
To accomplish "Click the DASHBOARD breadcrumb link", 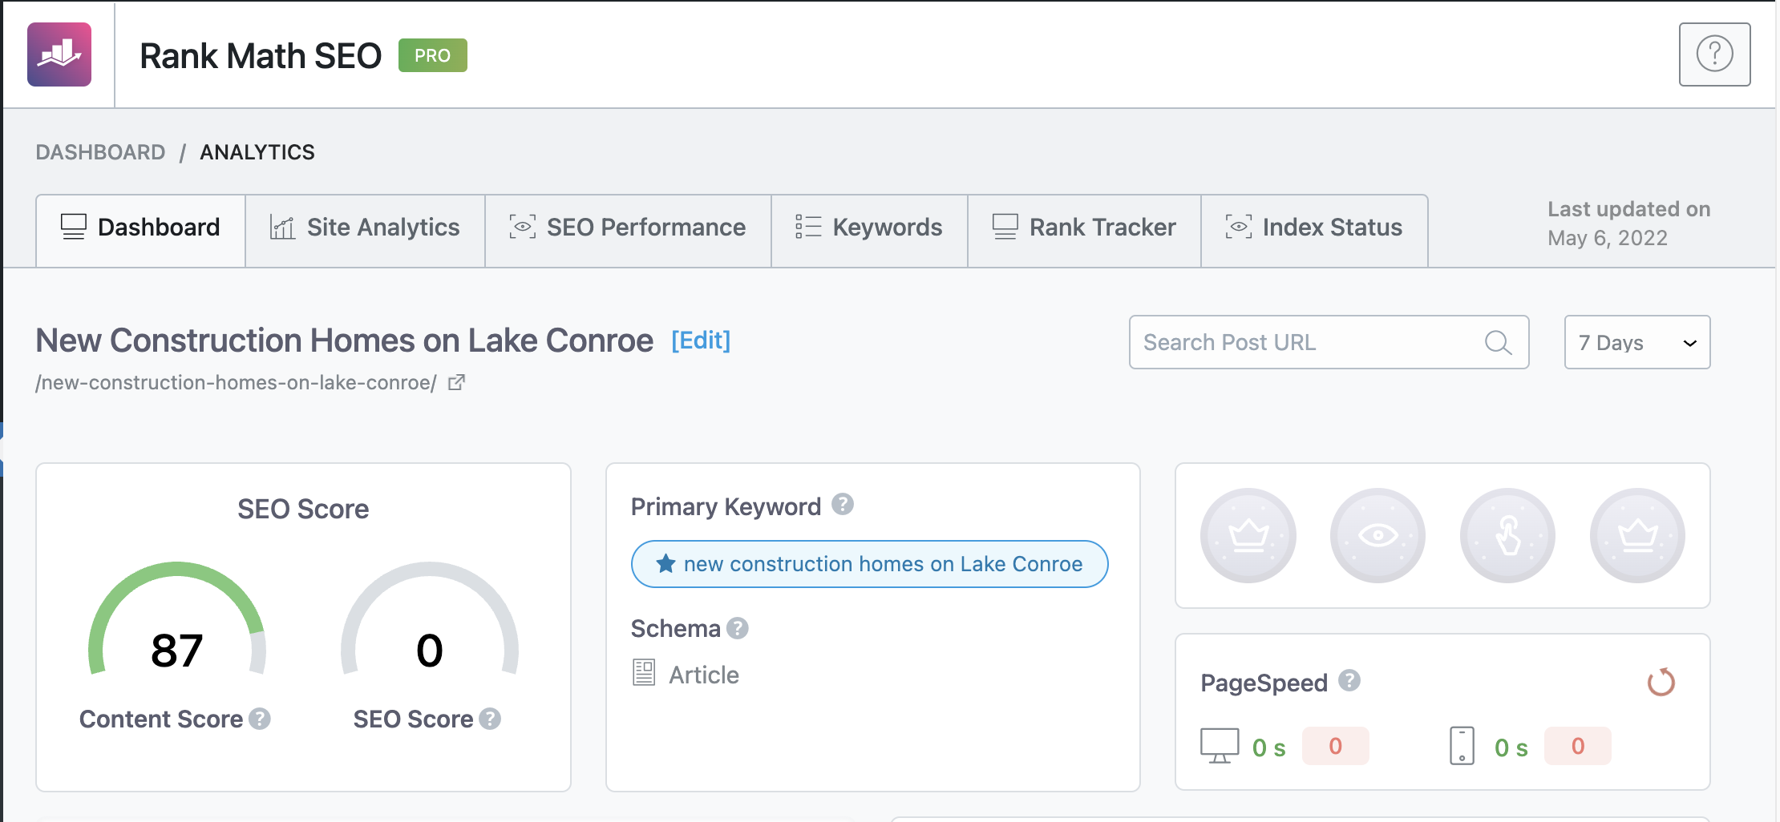I will pyautogui.click(x=101, y=151).
